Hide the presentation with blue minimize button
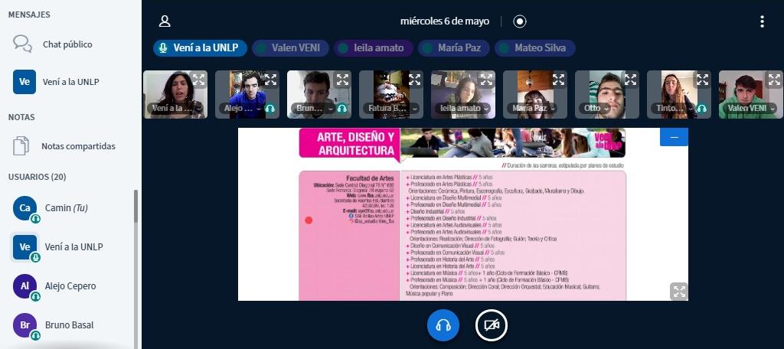Screen dimensions: 784x349 pos(674,137)
